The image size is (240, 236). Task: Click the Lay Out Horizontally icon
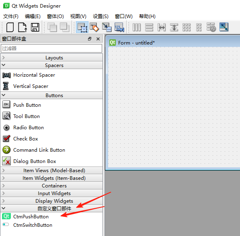tap(137, 27)
